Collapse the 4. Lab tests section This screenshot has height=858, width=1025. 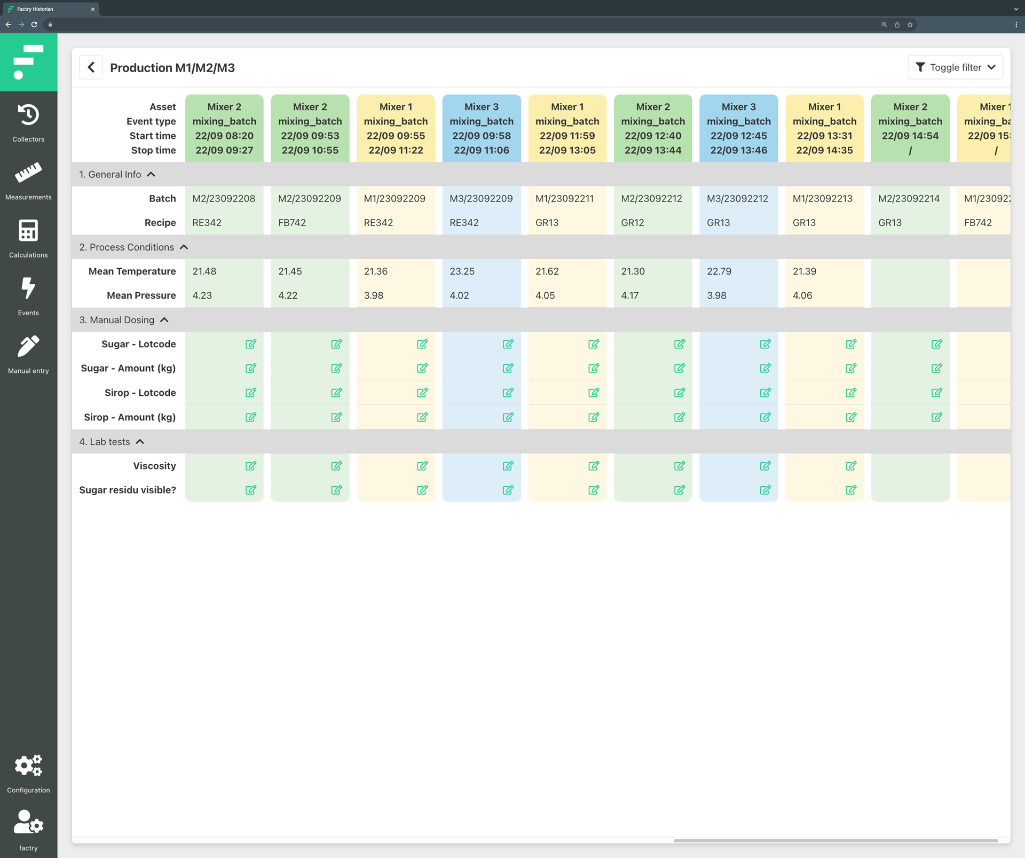coord(140,441)
